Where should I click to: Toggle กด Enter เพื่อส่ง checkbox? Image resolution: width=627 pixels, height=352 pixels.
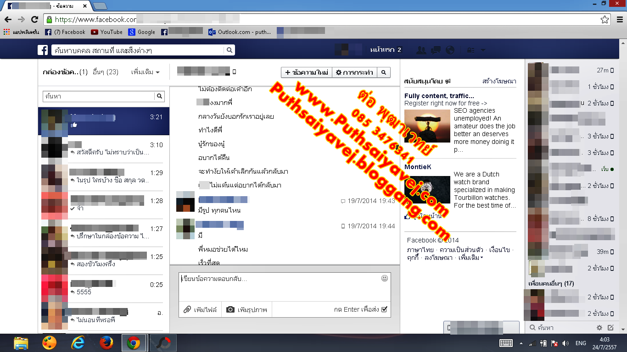[384, 309]
